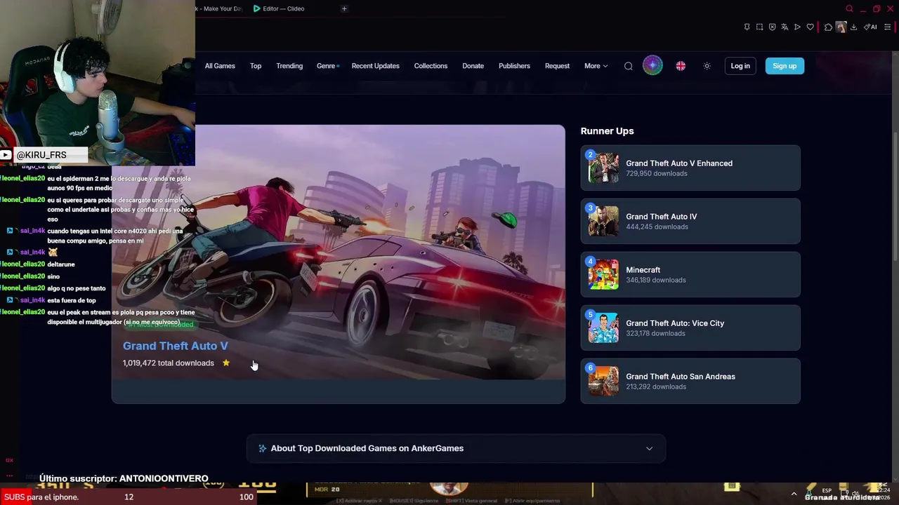This screenshot has width=899, height=505.
Task: Click the Log in button
Action: (x=740, y=66)
